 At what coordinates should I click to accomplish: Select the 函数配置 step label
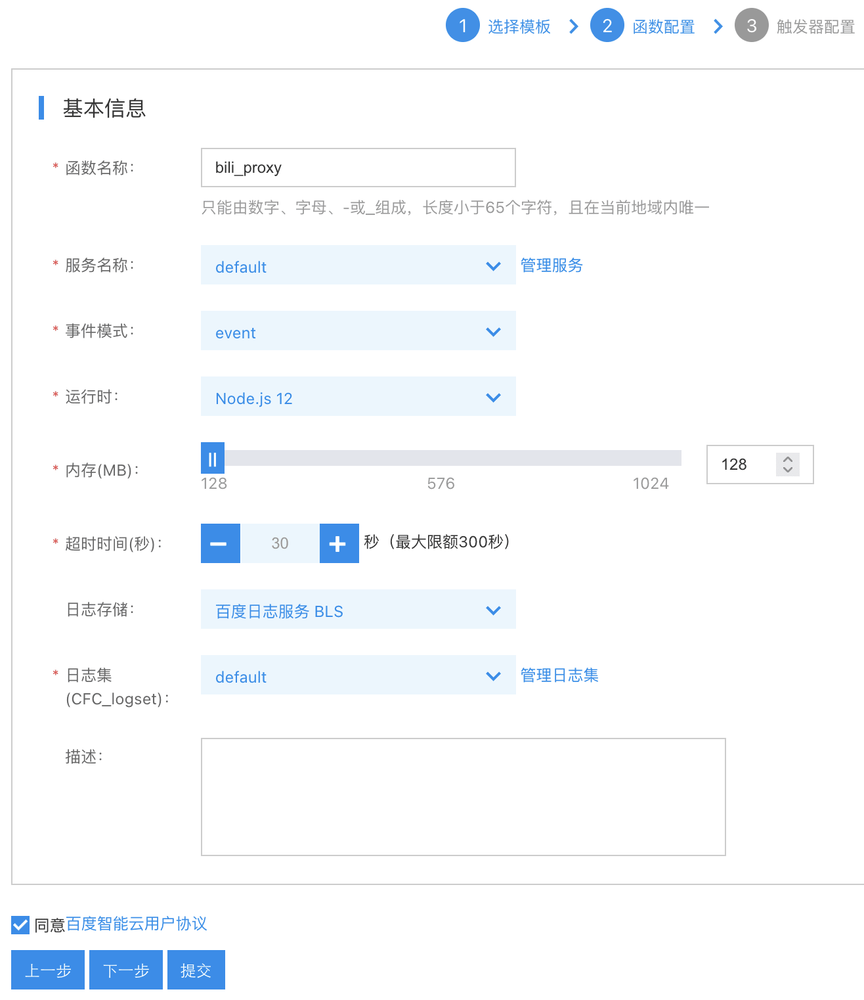point(663,25)
